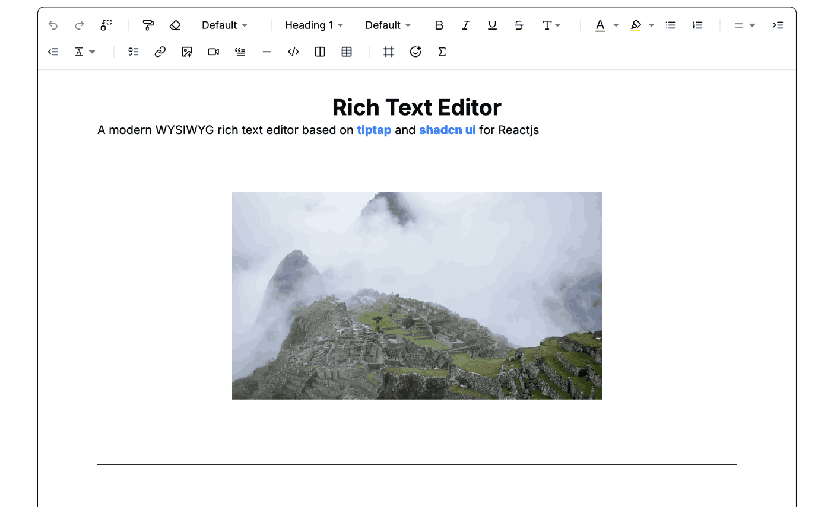Toggle strikethrough formatting
The height and width of the screenshot is (507, 831).
coord(519,25)
